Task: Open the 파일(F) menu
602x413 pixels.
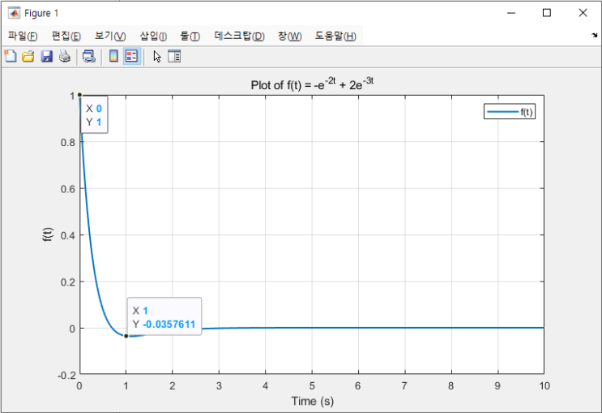Action: pos(23,37)
